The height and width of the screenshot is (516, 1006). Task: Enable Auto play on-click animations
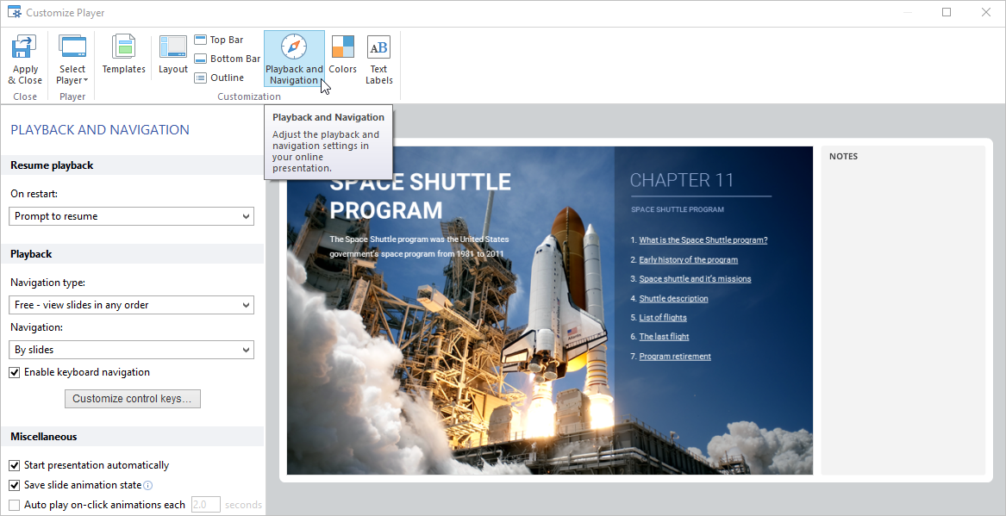12,504
